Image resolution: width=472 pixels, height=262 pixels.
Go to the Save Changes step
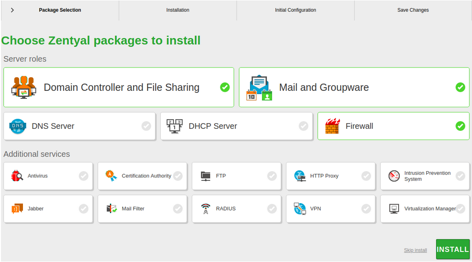tap(413, 10)
